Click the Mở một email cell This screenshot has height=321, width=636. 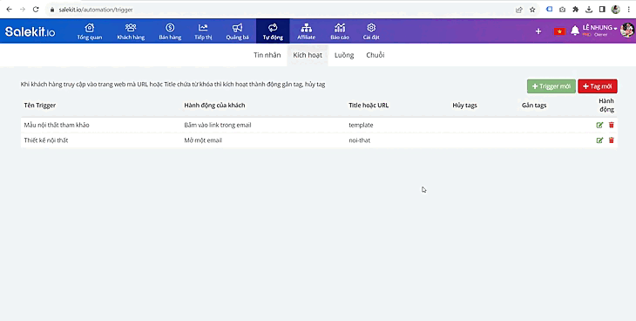(203, 140)
